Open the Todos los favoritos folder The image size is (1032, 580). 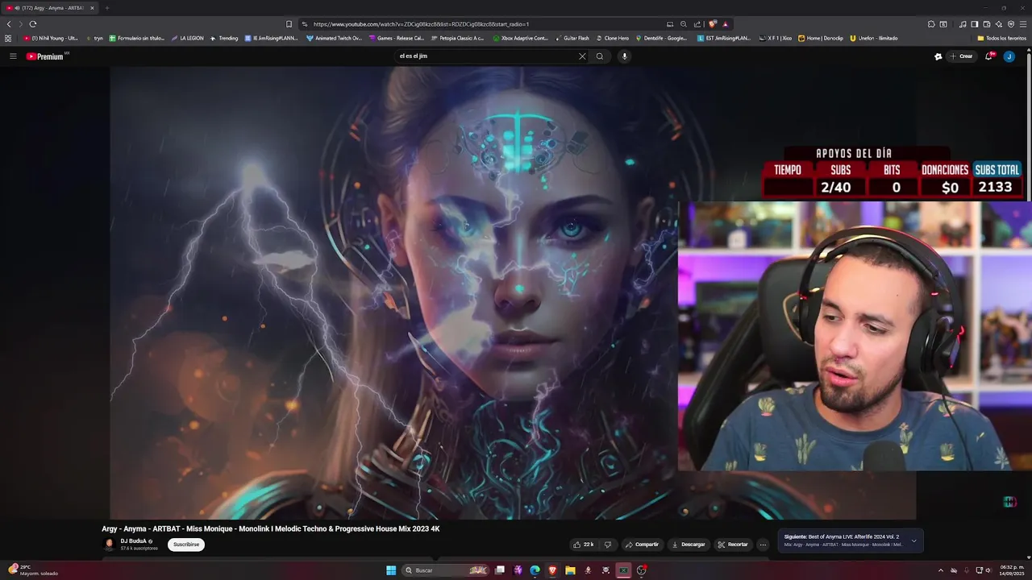pyautogui.click(x=1001, y=38)
